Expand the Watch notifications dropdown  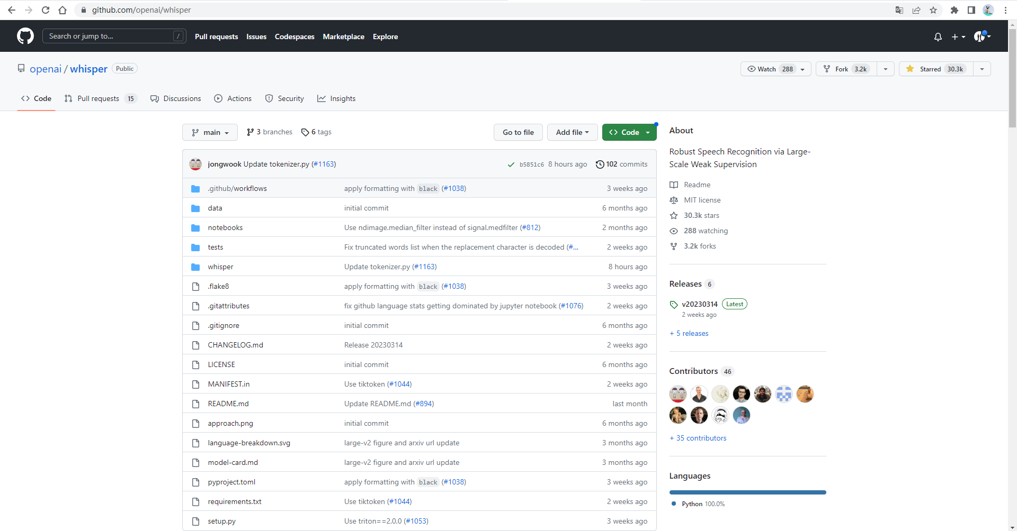click(x=776, y=69)
